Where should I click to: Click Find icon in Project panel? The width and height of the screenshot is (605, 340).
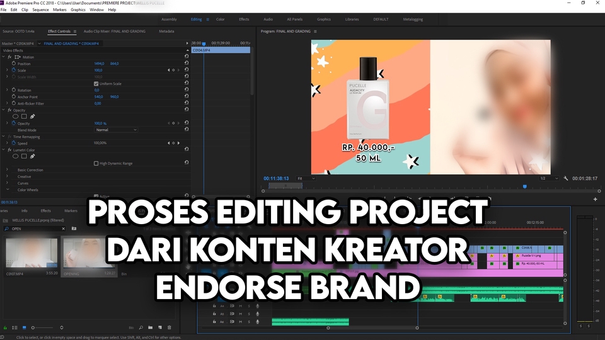[x=141, y=327]
